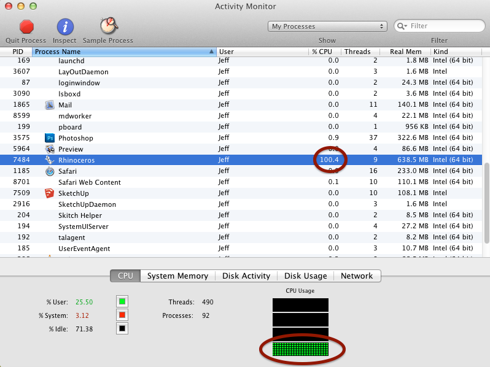Select the mdworker process row

241,116
